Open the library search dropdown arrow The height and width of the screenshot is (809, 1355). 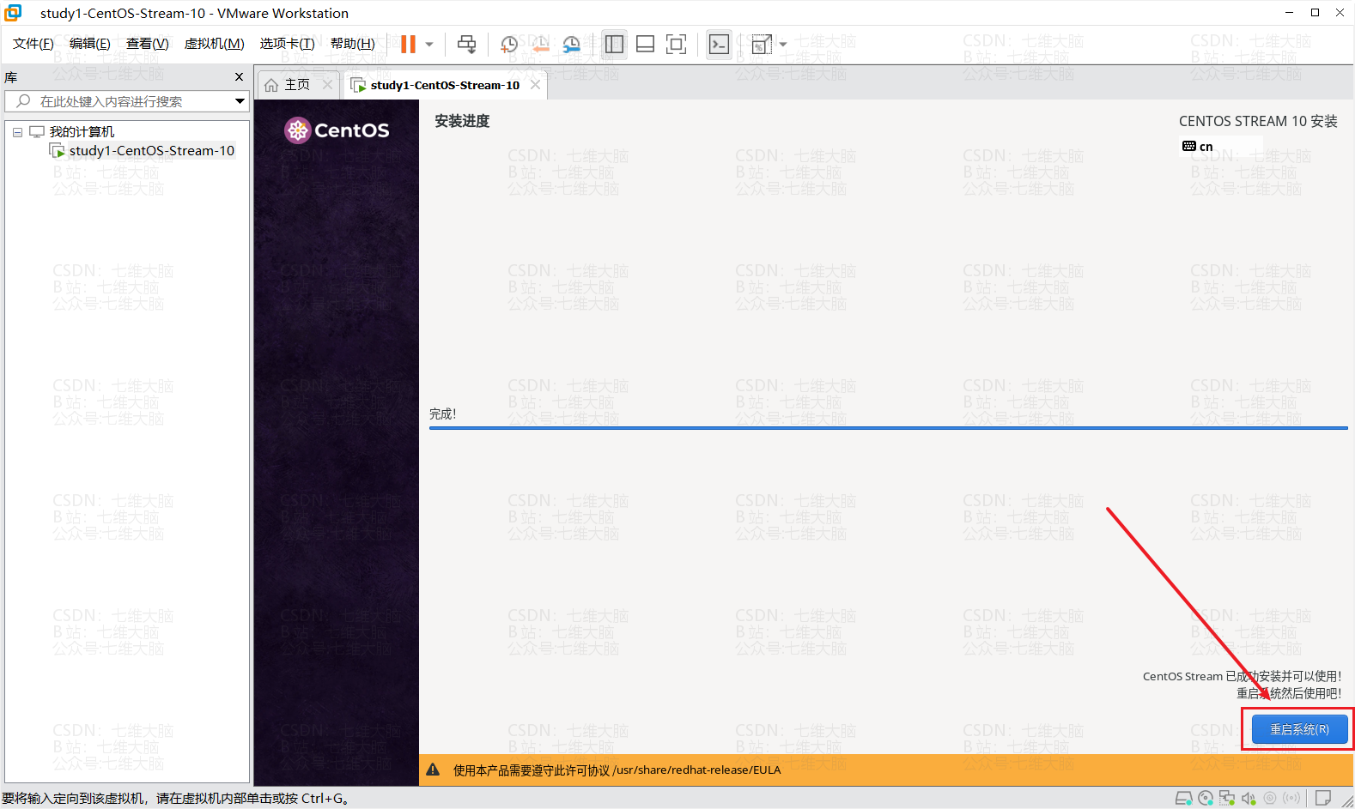(x=240, y=101)
